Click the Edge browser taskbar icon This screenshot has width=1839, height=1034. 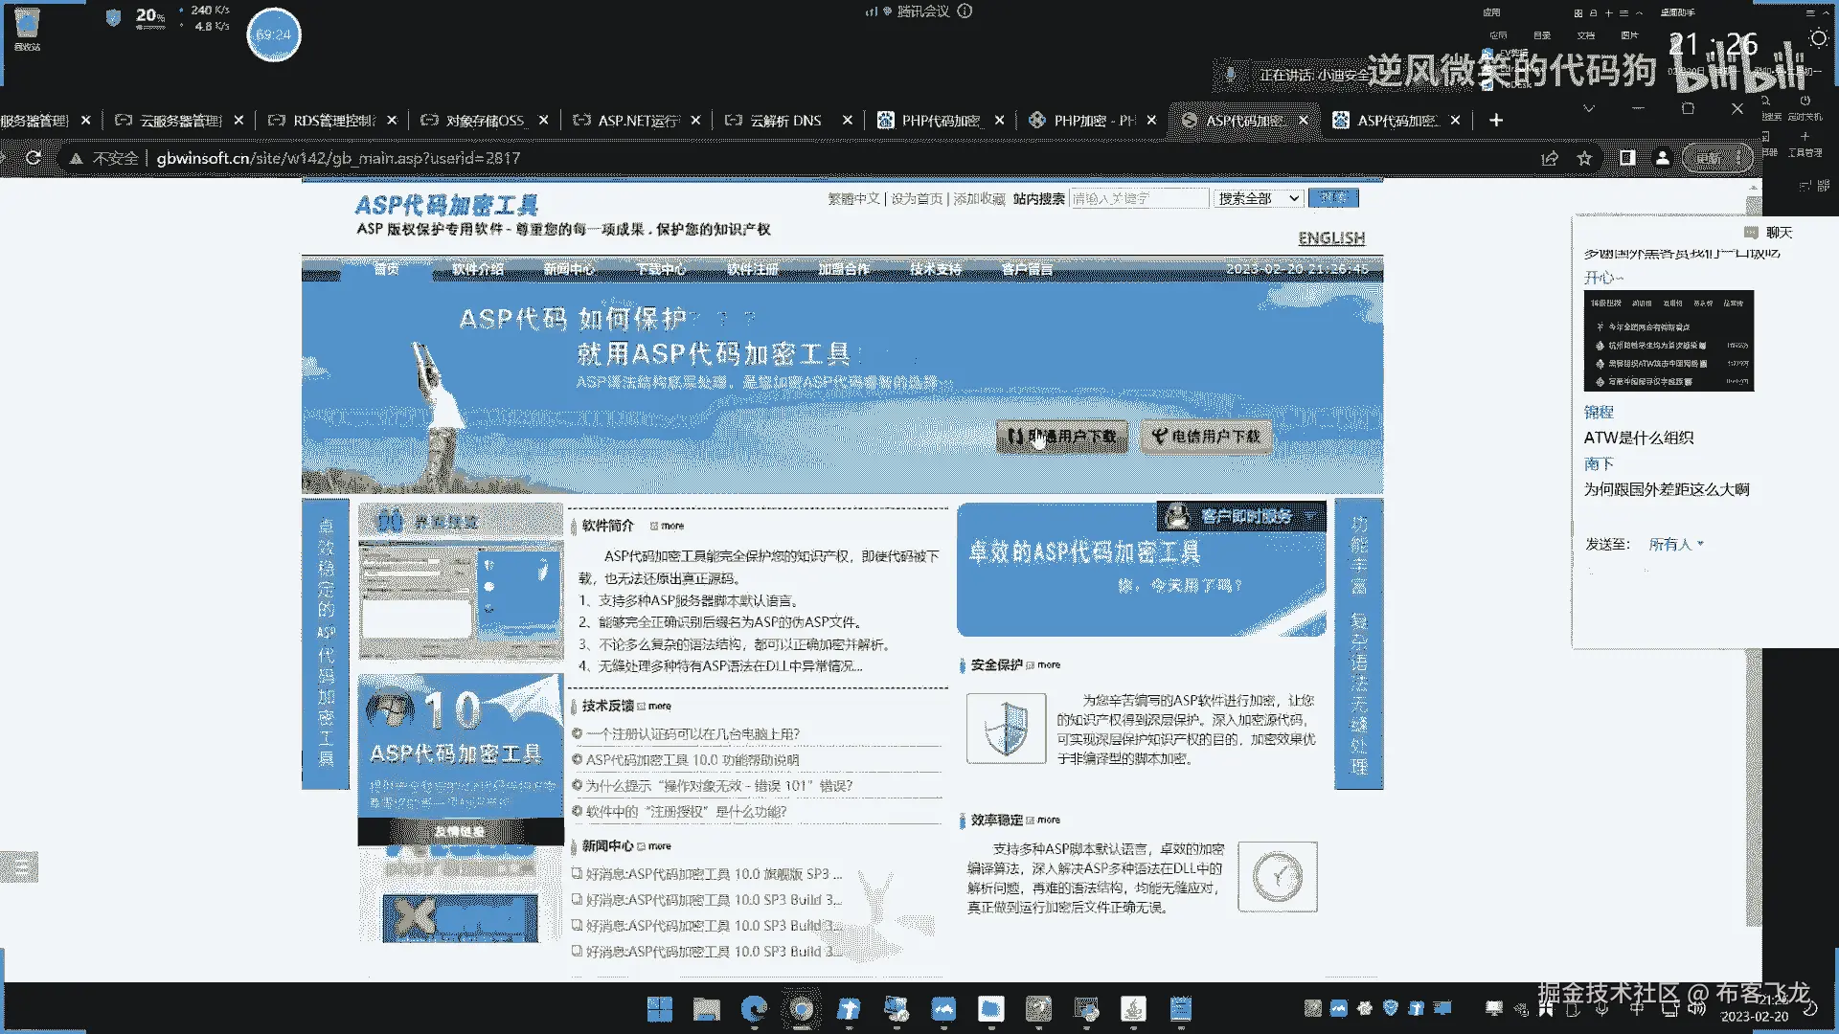pyautogui.click(x=755, y=1008)
